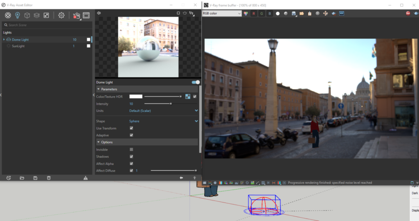Image resolution: width=419 pixels, height=221 pixels.
Task: Expand the Dome Light tree item
Action: 4,40
